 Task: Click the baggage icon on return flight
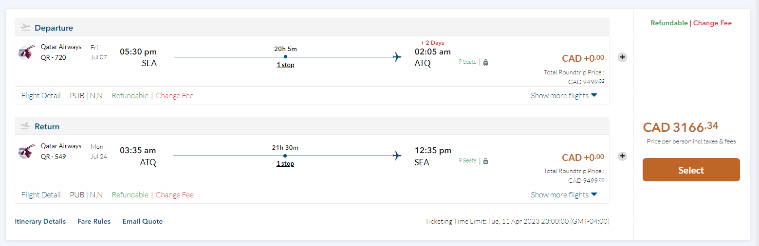click(x=485, y=161)
